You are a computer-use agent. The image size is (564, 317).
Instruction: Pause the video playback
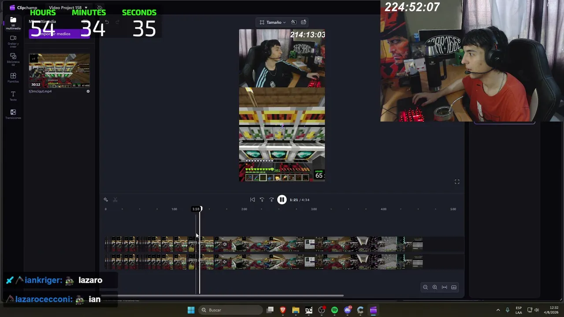point(282,200)
